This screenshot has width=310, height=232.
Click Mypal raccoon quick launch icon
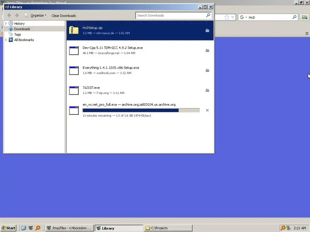click(x=31, y=228)
